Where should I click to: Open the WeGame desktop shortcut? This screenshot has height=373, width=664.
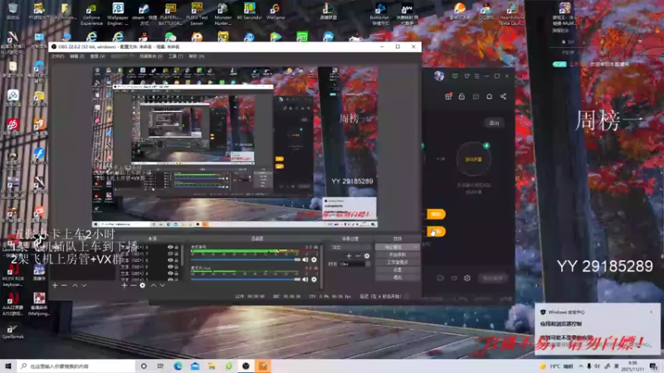276,12
